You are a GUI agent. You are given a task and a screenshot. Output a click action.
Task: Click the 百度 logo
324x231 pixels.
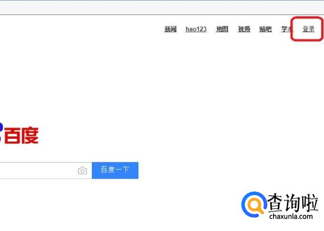(x=19, y=134)
